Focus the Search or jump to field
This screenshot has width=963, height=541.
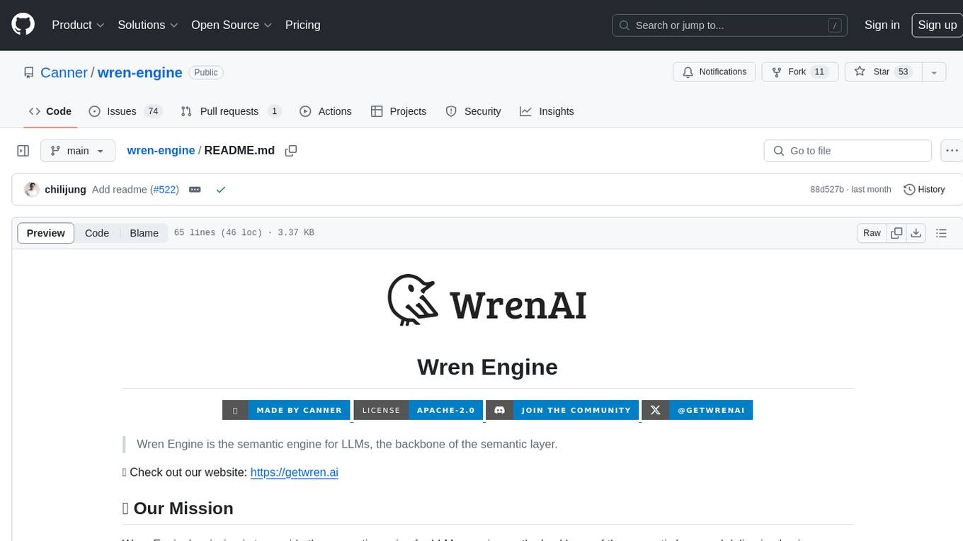[730, 25]
